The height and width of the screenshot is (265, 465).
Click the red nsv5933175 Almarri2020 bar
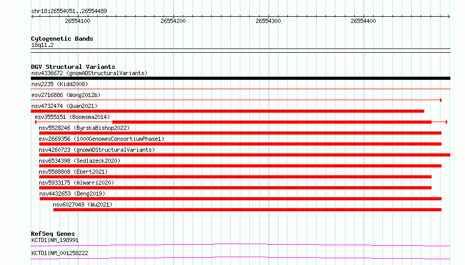click(235, 188)
